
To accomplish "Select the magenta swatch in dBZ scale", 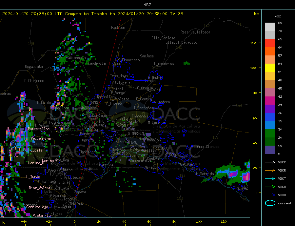I will [x=270, y=101].
